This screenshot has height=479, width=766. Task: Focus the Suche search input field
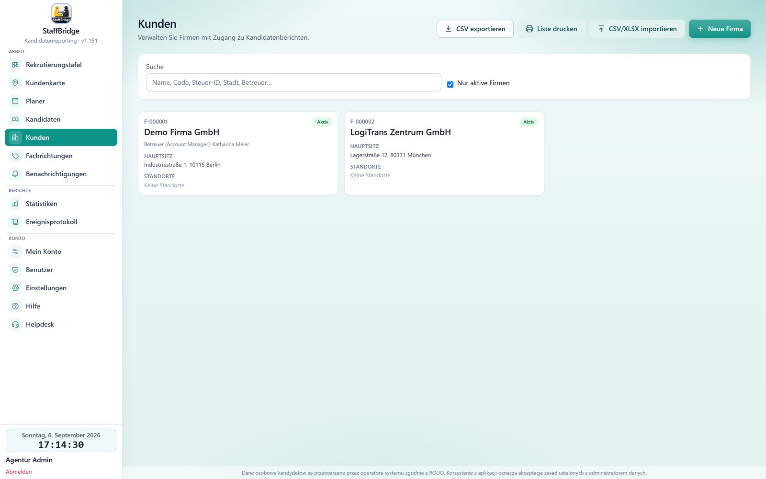click(x=293, y=82)
